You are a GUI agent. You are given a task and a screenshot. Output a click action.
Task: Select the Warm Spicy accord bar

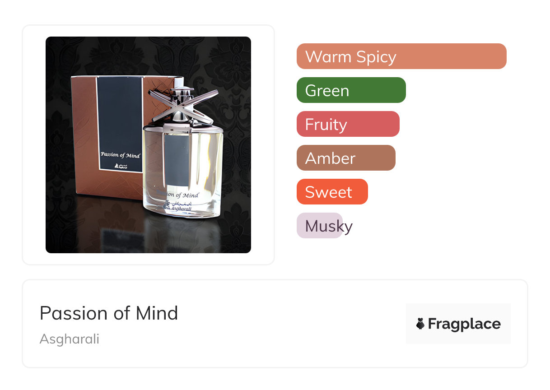(x=401, y=56)
